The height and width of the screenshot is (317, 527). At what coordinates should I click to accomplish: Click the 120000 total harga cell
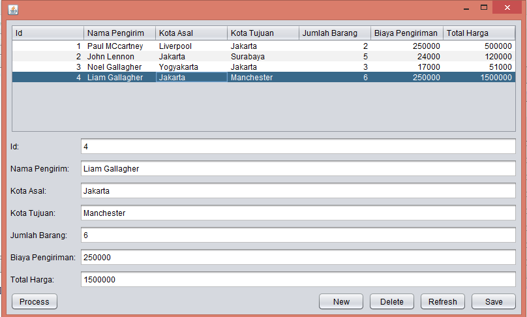[479, 56]
